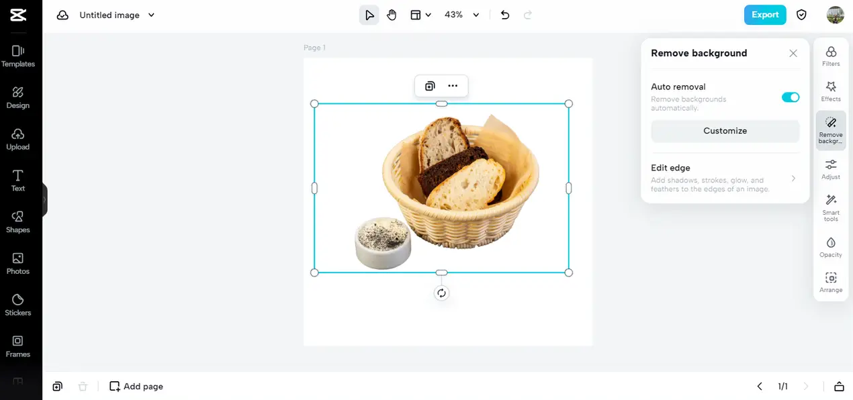Duplicate the selected image from floating toolbar
853x400 pixels.
click(430, 86)
